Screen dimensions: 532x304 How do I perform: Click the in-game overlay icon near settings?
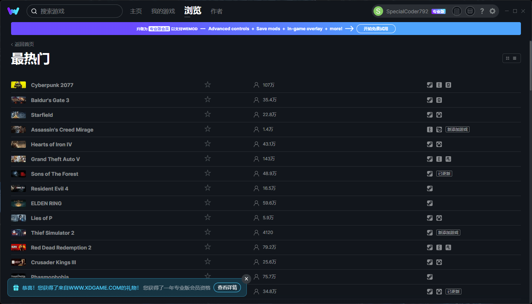click(470, 11)
